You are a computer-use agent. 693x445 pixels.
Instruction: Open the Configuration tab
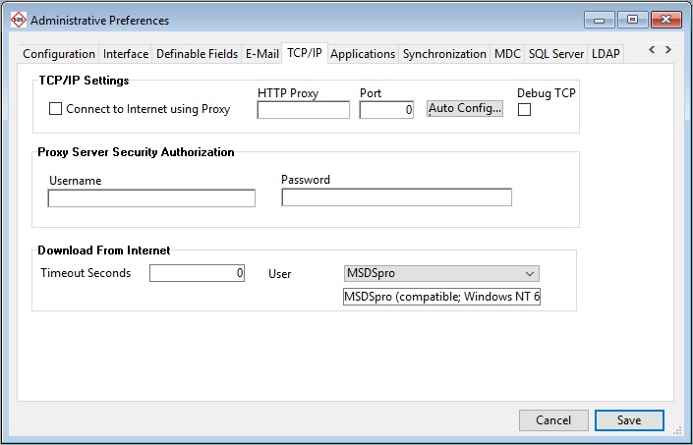[x=59, y=54]
